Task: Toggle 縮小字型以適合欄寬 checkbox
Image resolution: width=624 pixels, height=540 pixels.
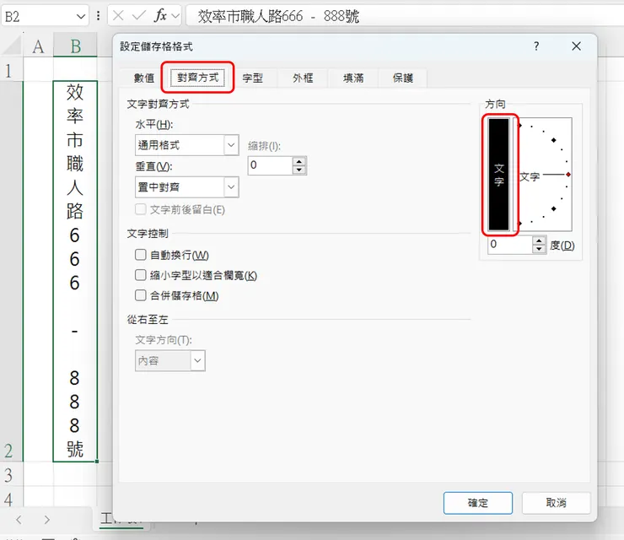Action: pos(141,275)
